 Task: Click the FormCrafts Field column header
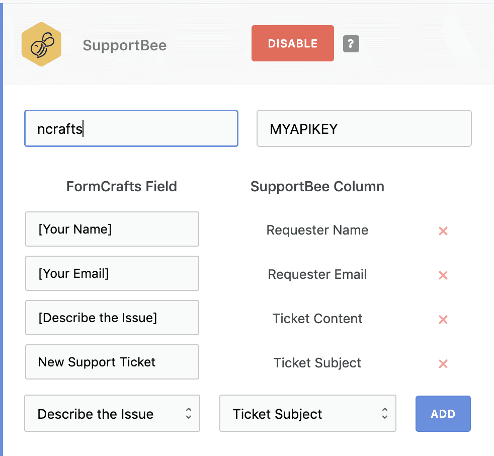(122, 186)
